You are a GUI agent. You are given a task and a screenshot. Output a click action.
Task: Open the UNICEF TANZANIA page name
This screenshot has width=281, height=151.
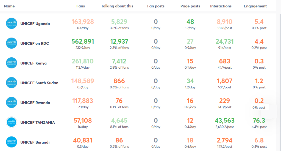point(38,122)
